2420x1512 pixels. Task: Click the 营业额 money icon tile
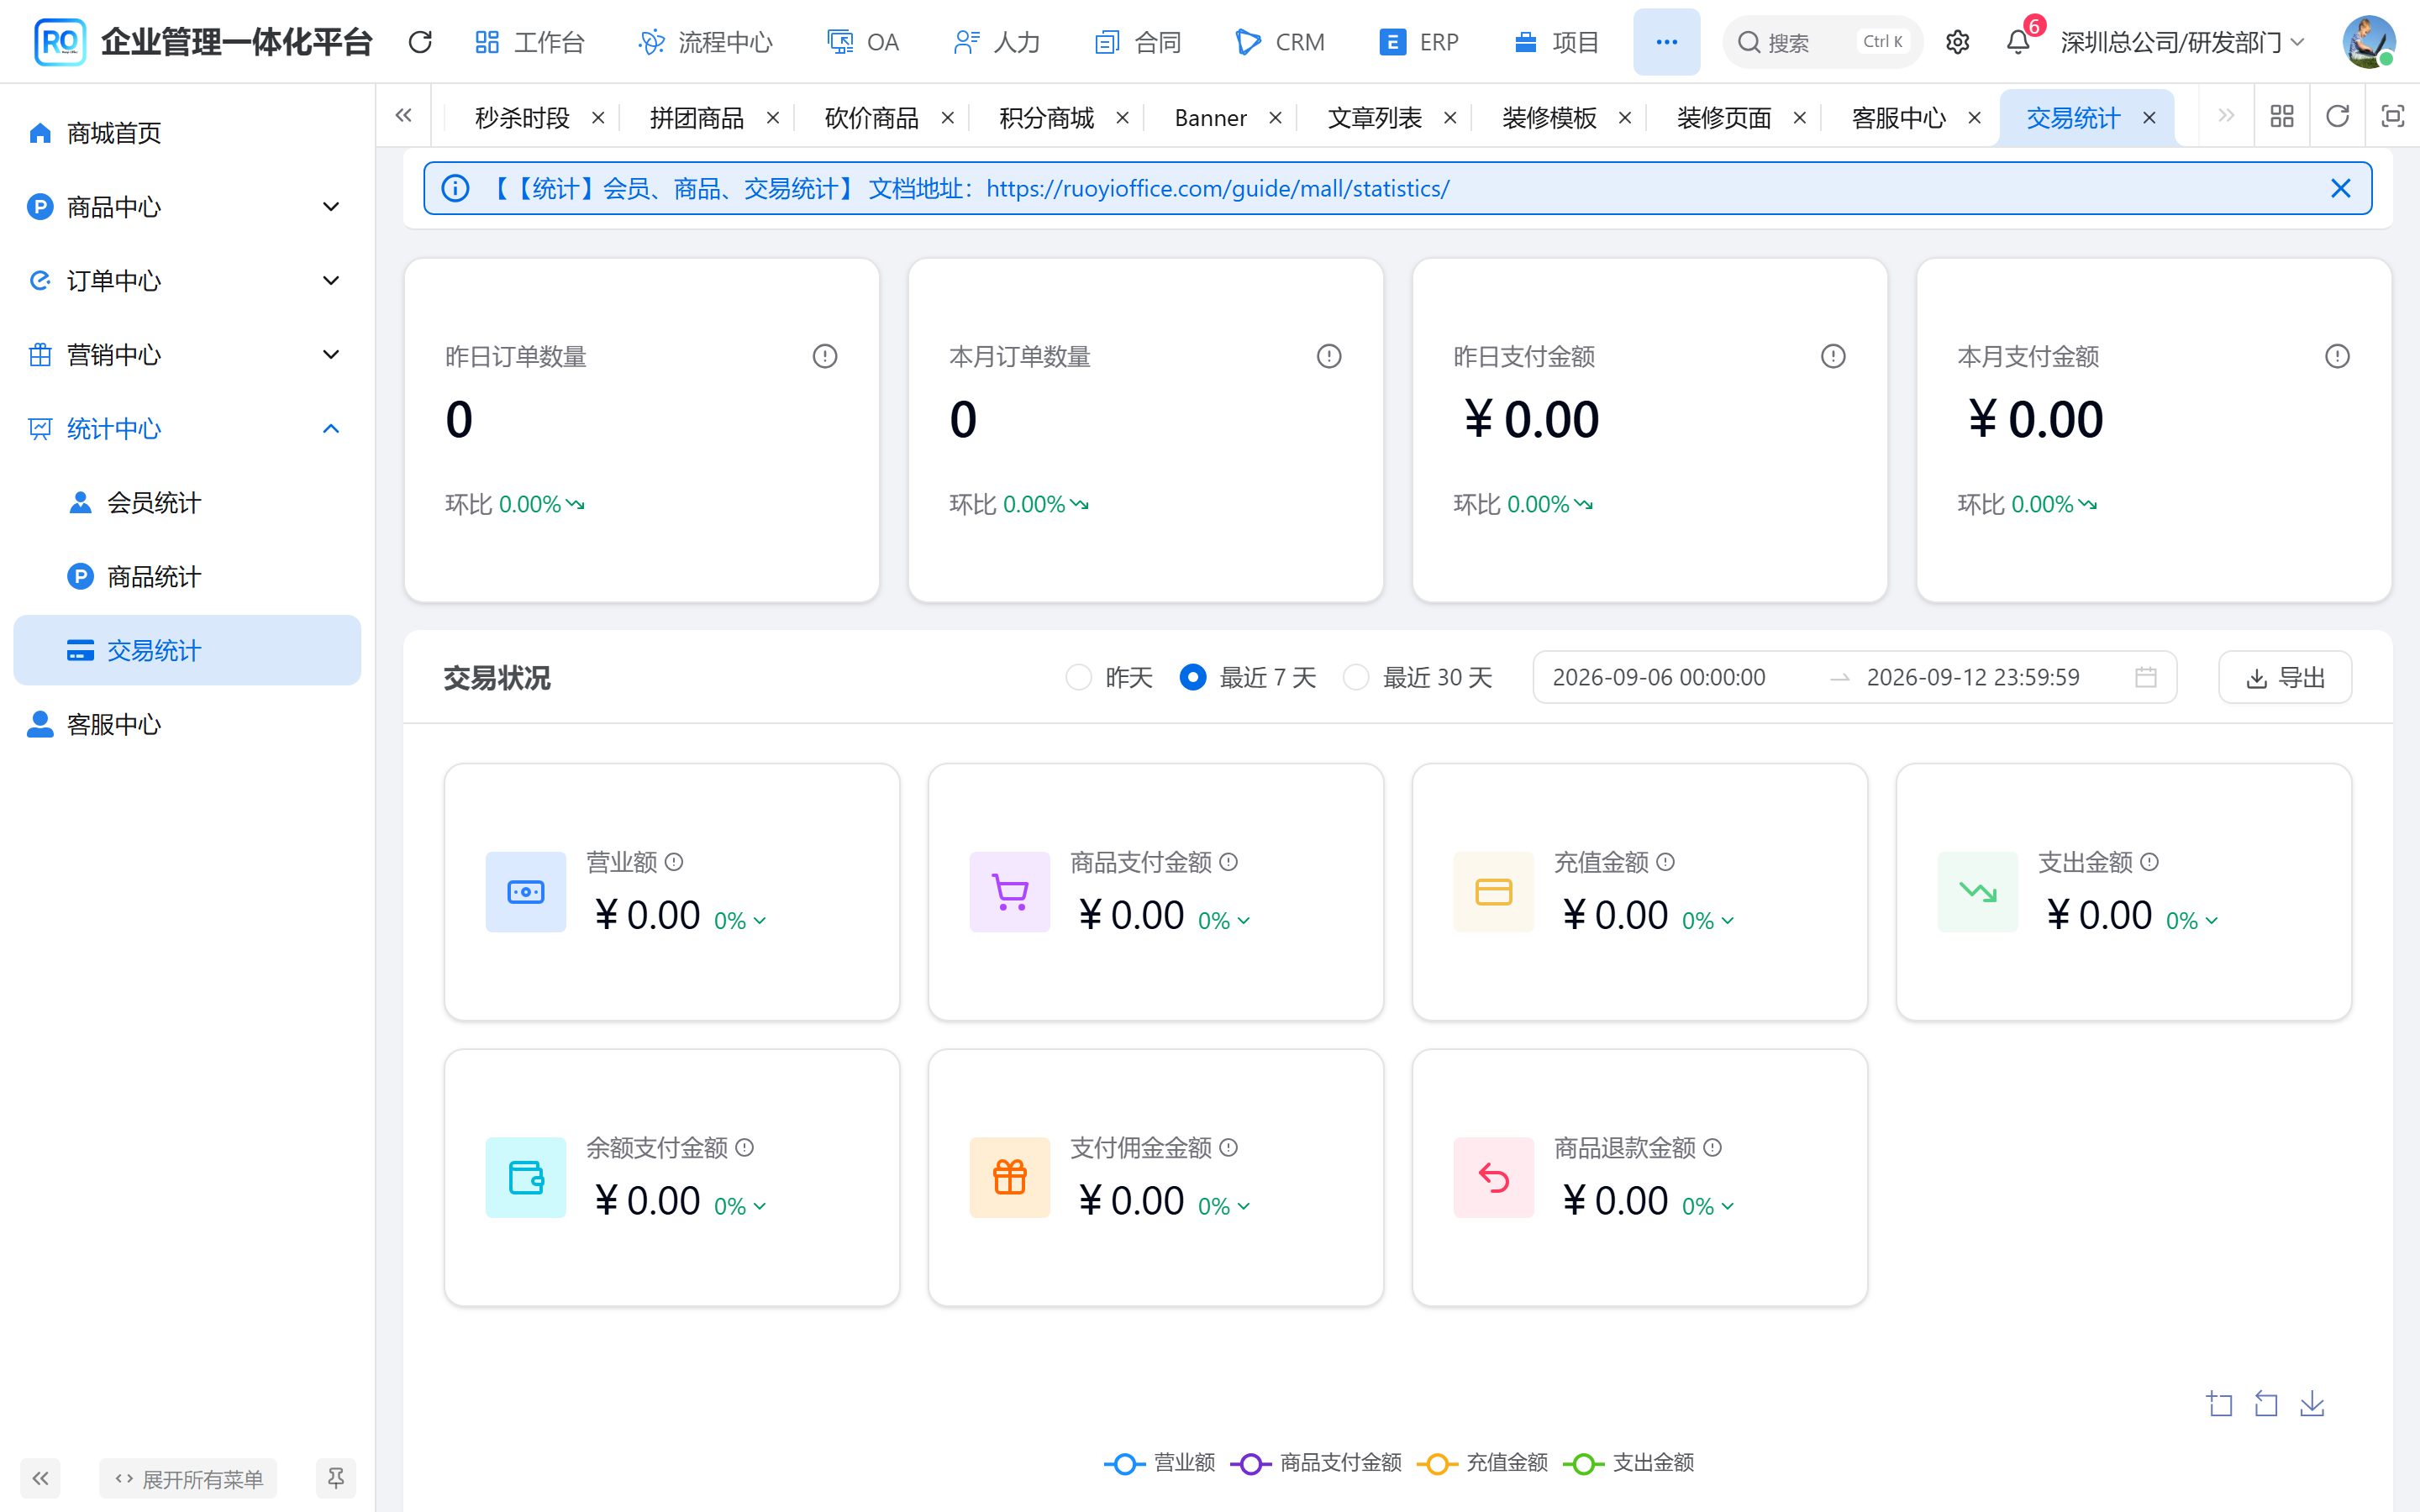pos(526,892)
